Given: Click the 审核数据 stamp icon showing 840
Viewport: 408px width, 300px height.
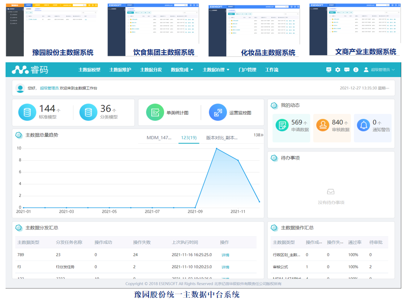Looking at the screenshot, I should coord(323,125).
